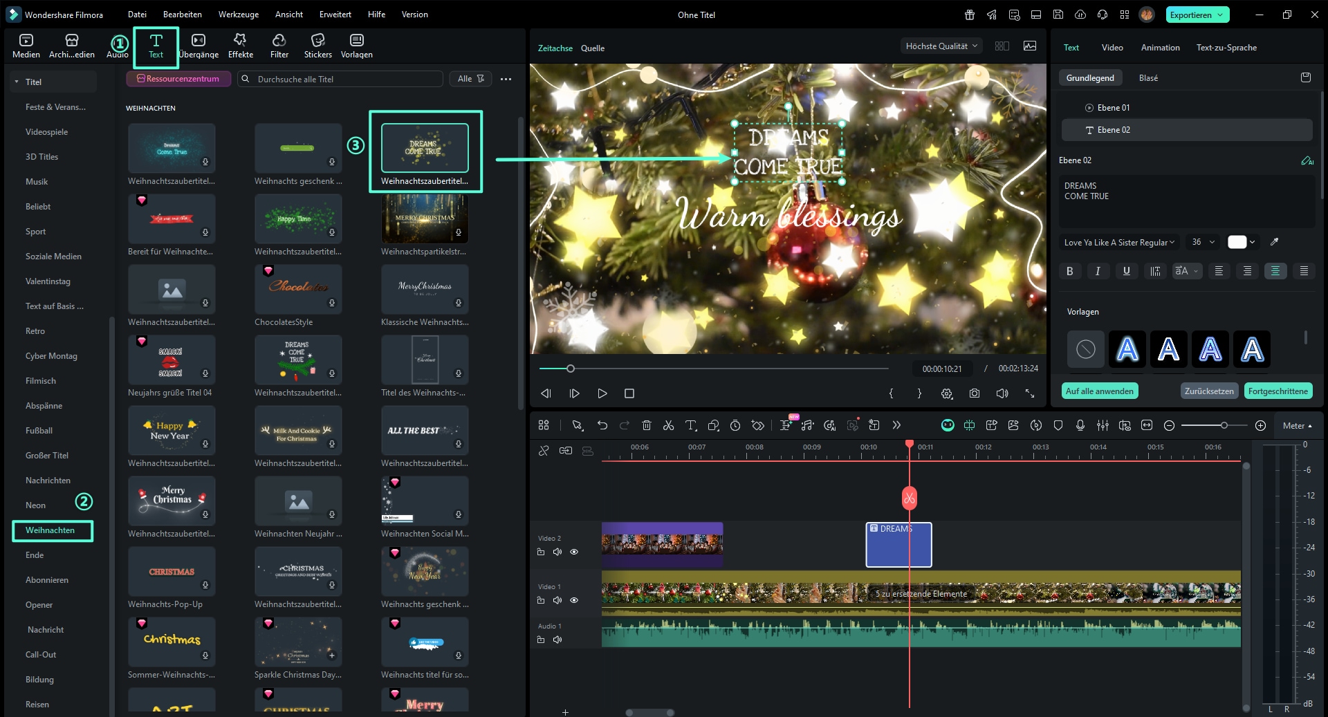This screenshot has height=717, width=1328.
Task: Switch to the Animation tab
Action: click(x=1160, y=47)
